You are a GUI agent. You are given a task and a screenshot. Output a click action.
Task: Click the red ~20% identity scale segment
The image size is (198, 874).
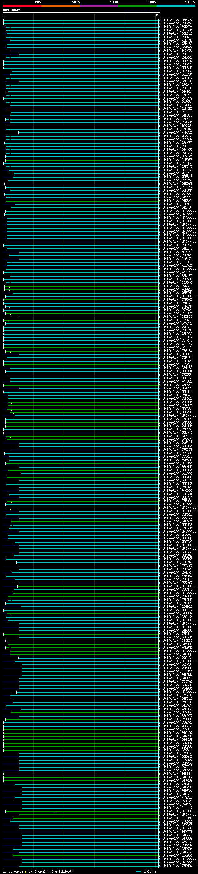click(22, 6)
